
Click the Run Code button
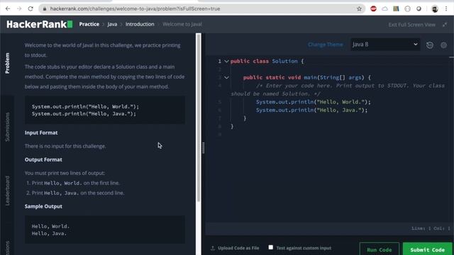tap(380, 249)
